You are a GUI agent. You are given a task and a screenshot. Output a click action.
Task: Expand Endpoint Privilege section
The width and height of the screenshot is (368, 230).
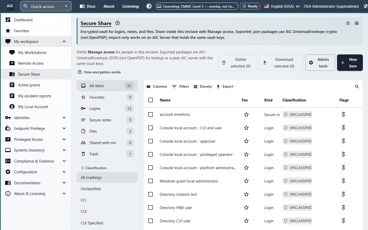(x=36, y=129)
